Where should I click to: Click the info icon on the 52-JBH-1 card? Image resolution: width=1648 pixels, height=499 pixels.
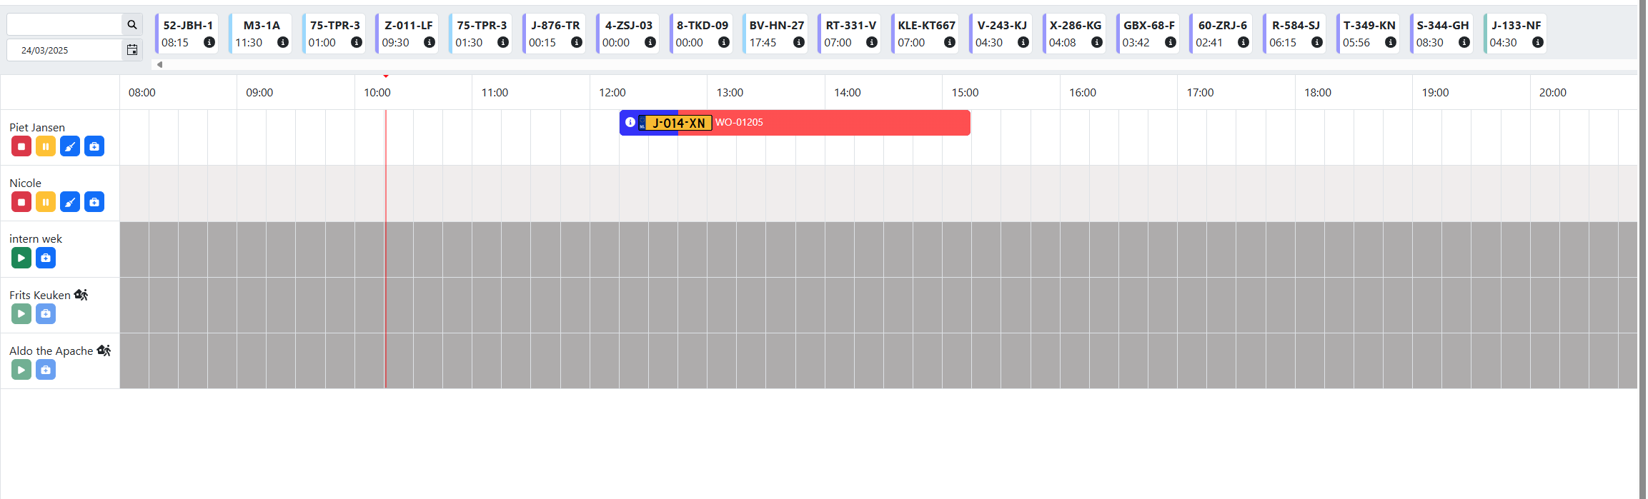[209, 42]
